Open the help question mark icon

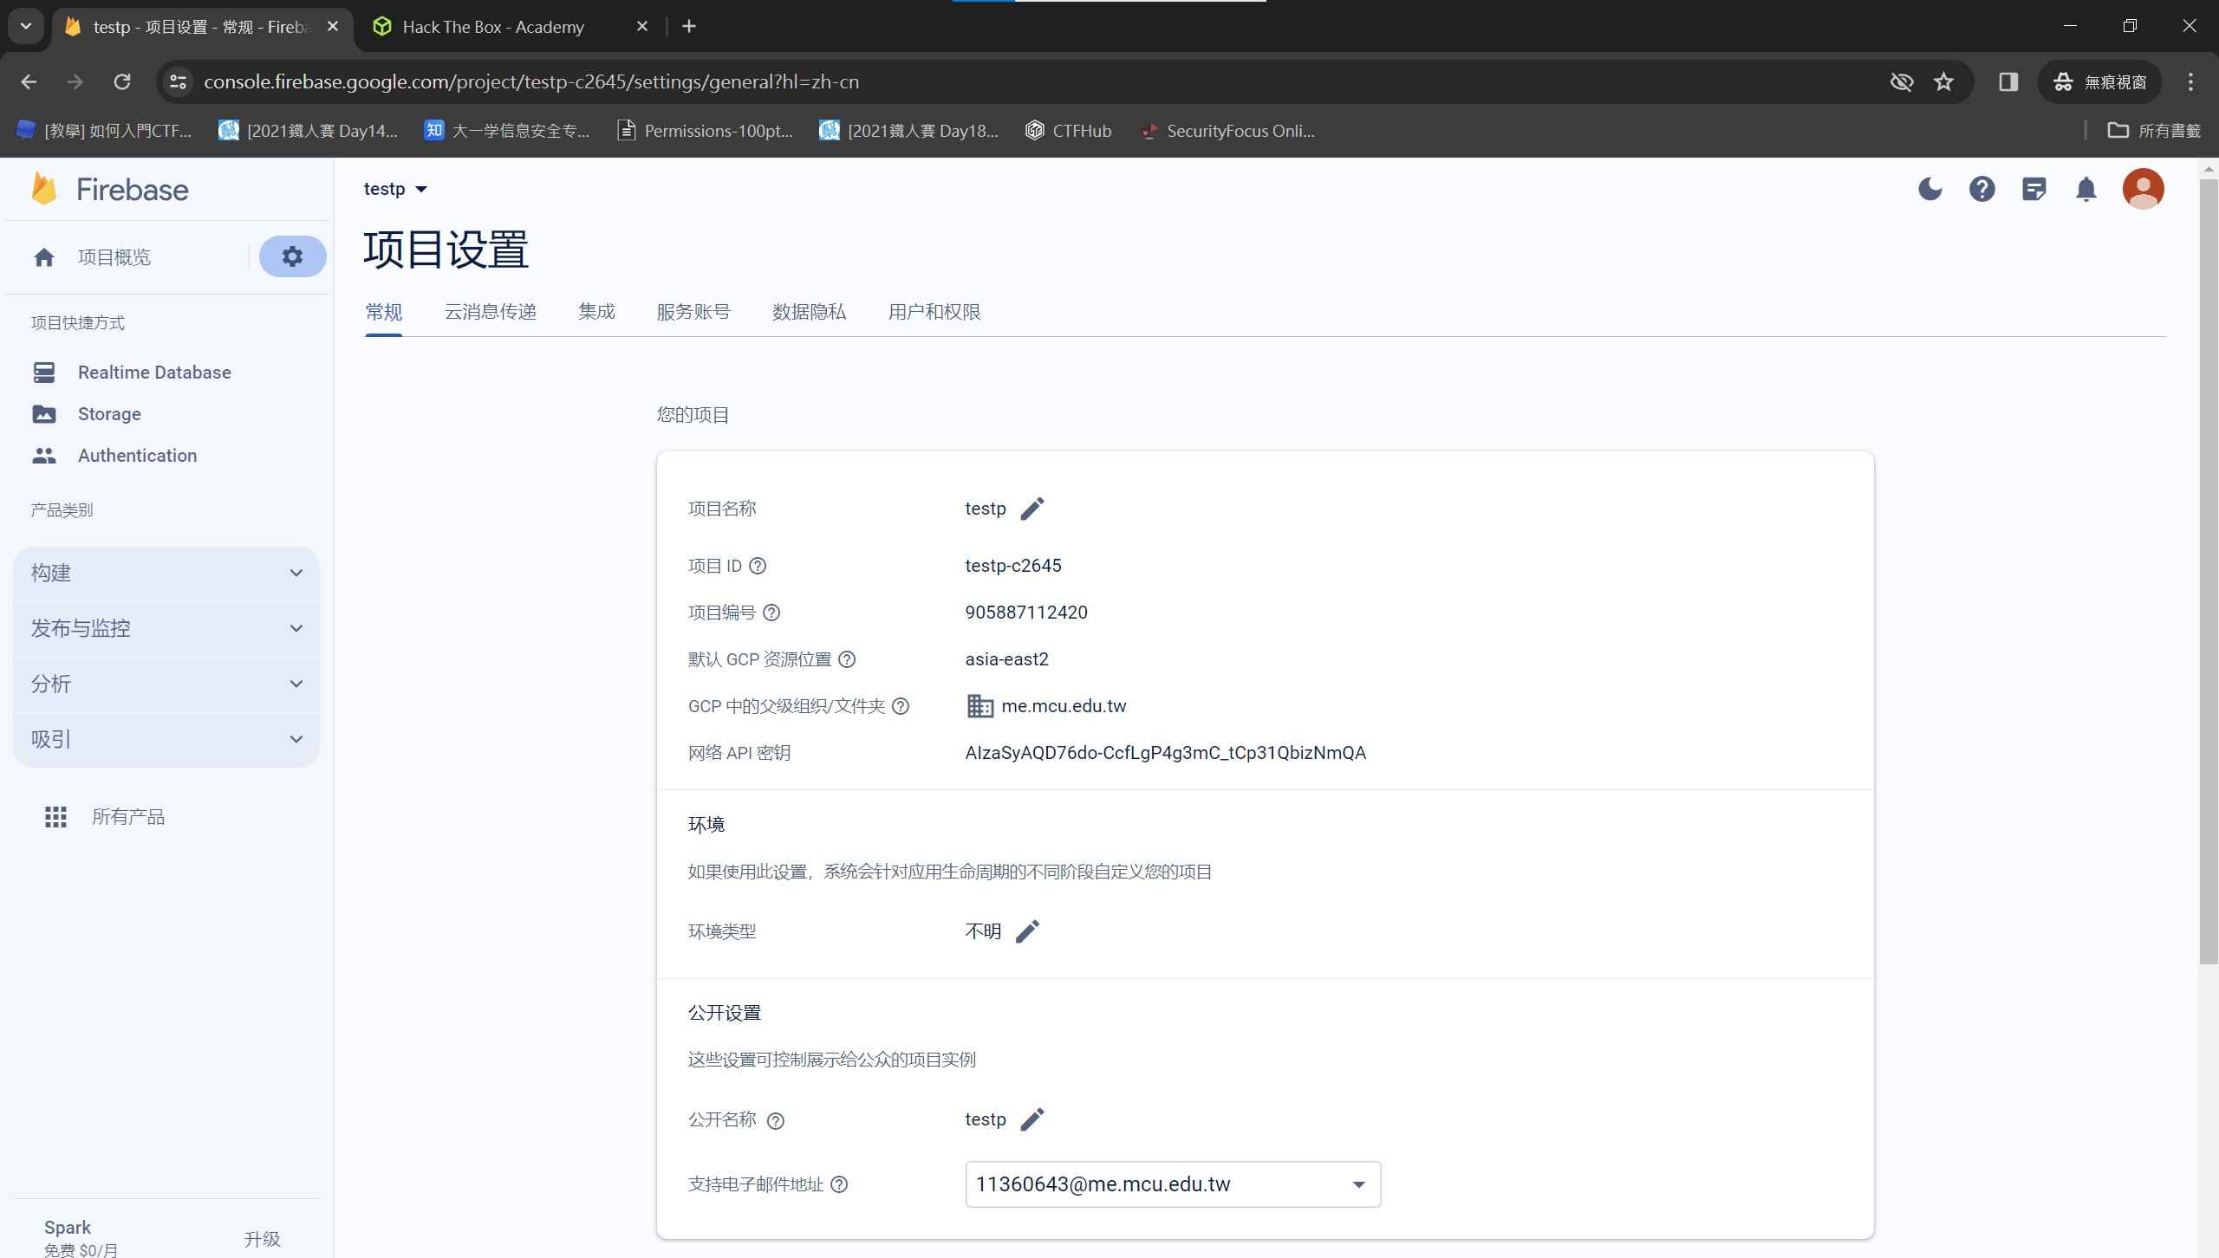(x=1981, y=189)
